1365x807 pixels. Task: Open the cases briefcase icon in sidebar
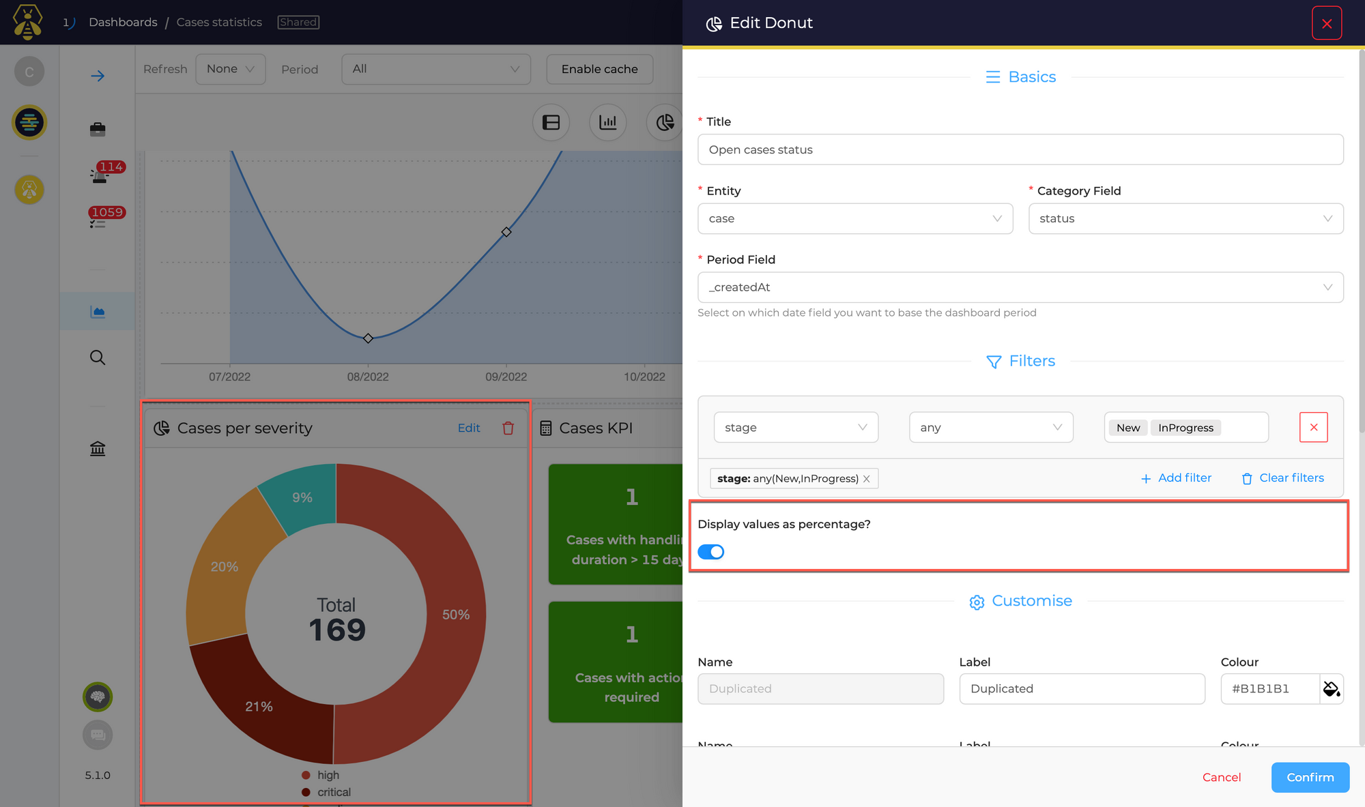coord(98,129)
